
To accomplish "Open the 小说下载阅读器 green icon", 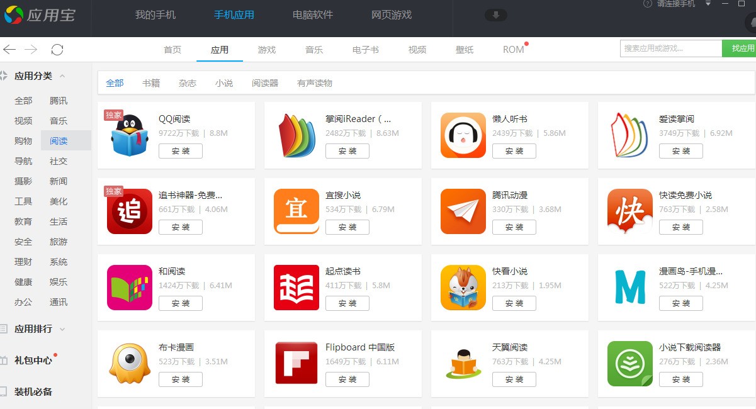I will pyautogui.click(x=630, y=364).
